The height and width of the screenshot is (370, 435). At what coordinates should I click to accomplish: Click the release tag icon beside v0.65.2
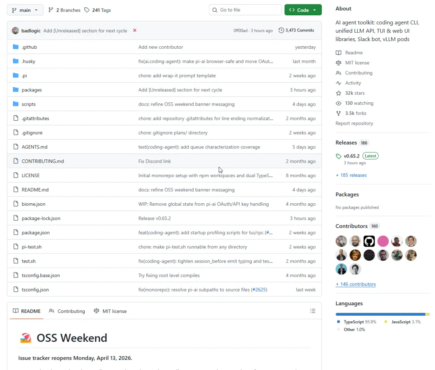pos(338,156)
